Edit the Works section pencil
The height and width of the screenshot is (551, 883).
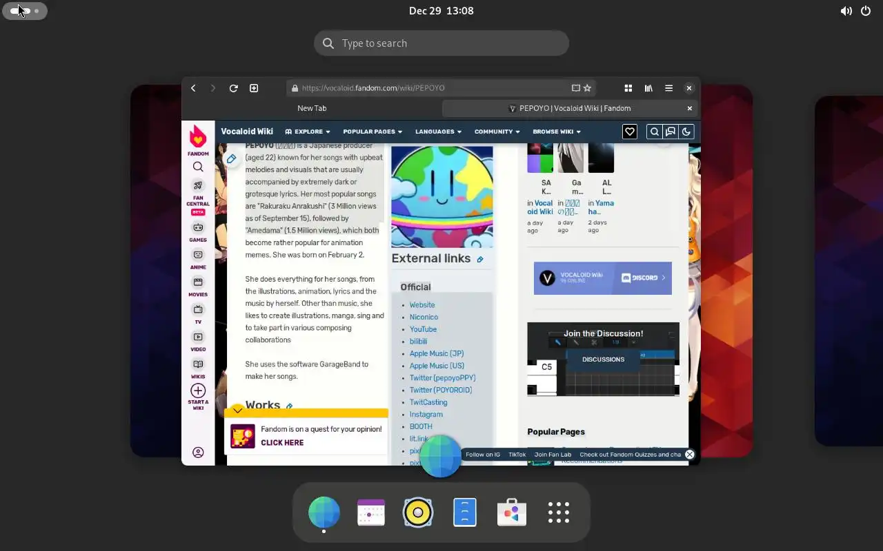290,406
